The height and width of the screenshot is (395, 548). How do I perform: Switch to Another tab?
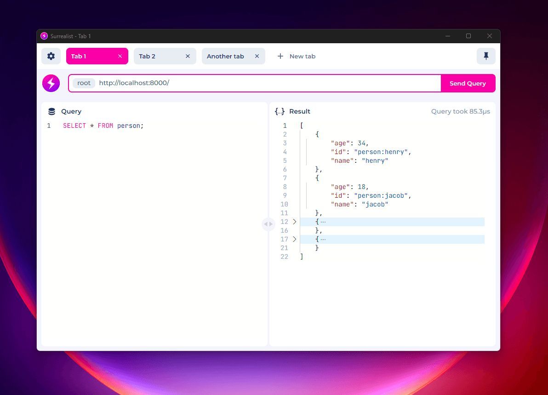(225, 56)
